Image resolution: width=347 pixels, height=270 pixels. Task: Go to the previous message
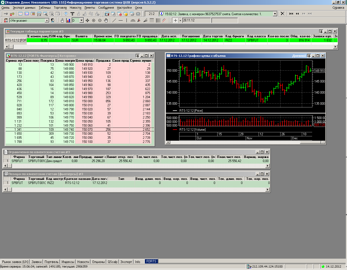click(x=297, y=14)
